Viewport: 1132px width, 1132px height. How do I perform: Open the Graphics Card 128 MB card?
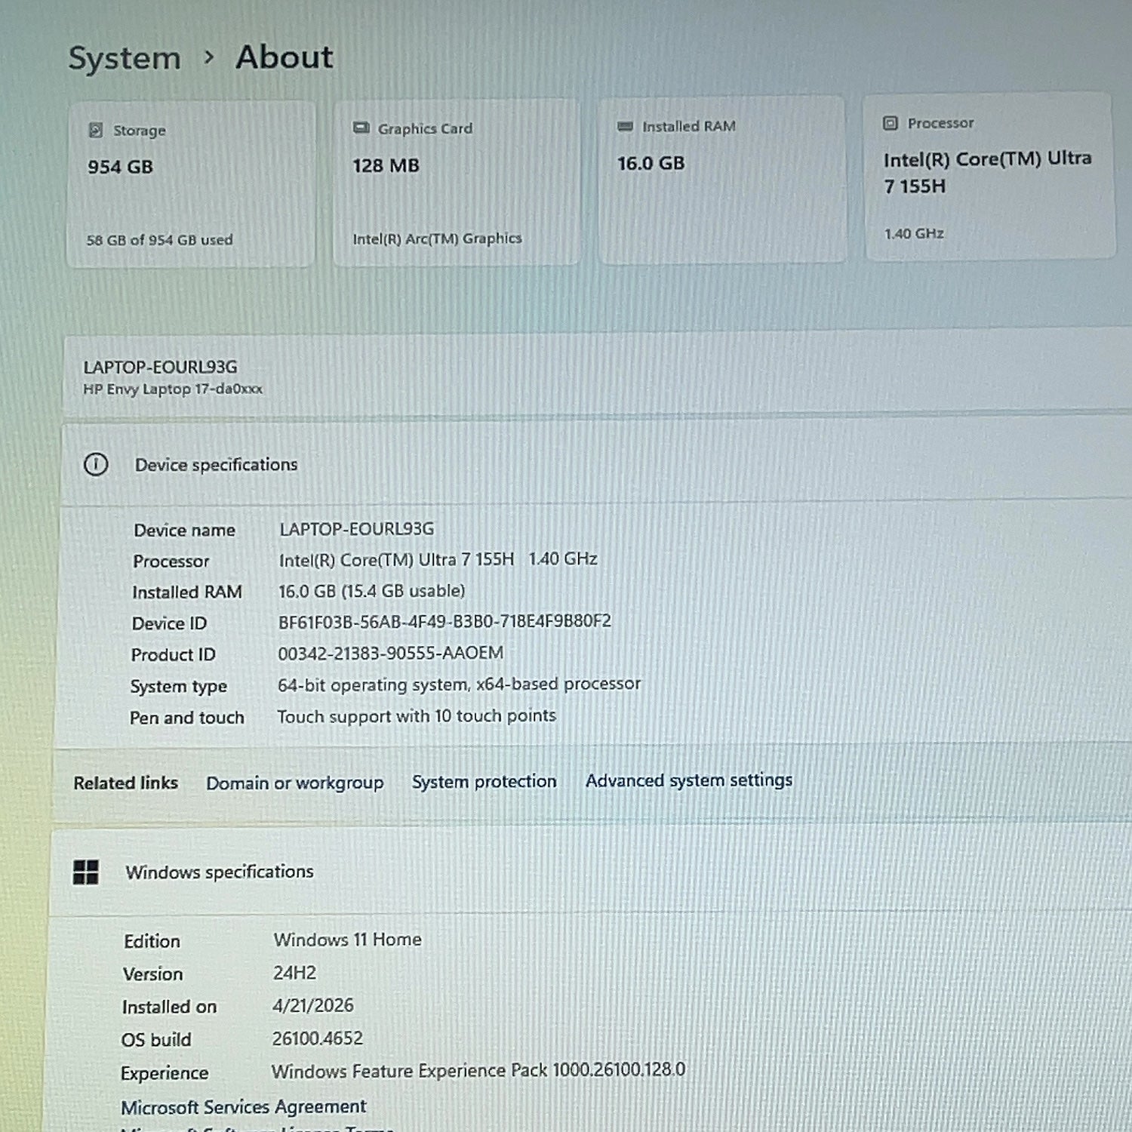coord(457,182)
